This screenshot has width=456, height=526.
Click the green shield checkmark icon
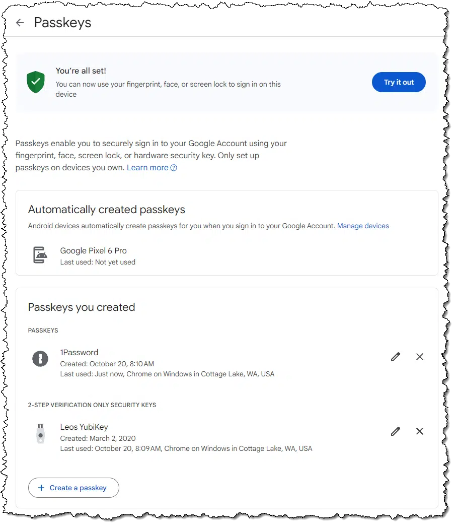click(x=36, y=82)
